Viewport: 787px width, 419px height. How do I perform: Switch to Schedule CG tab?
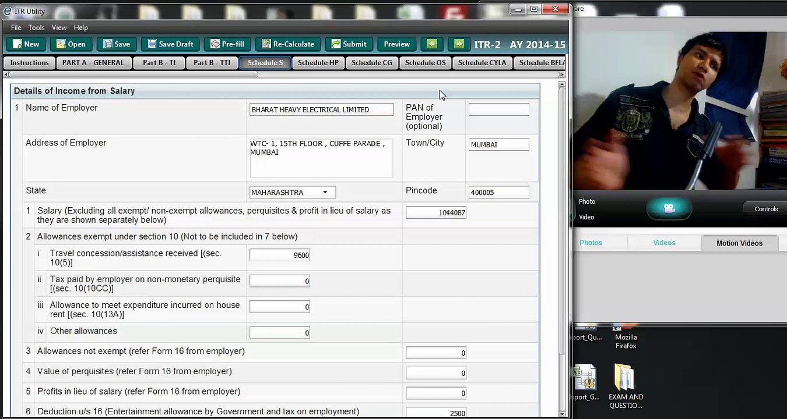[372, 63]
